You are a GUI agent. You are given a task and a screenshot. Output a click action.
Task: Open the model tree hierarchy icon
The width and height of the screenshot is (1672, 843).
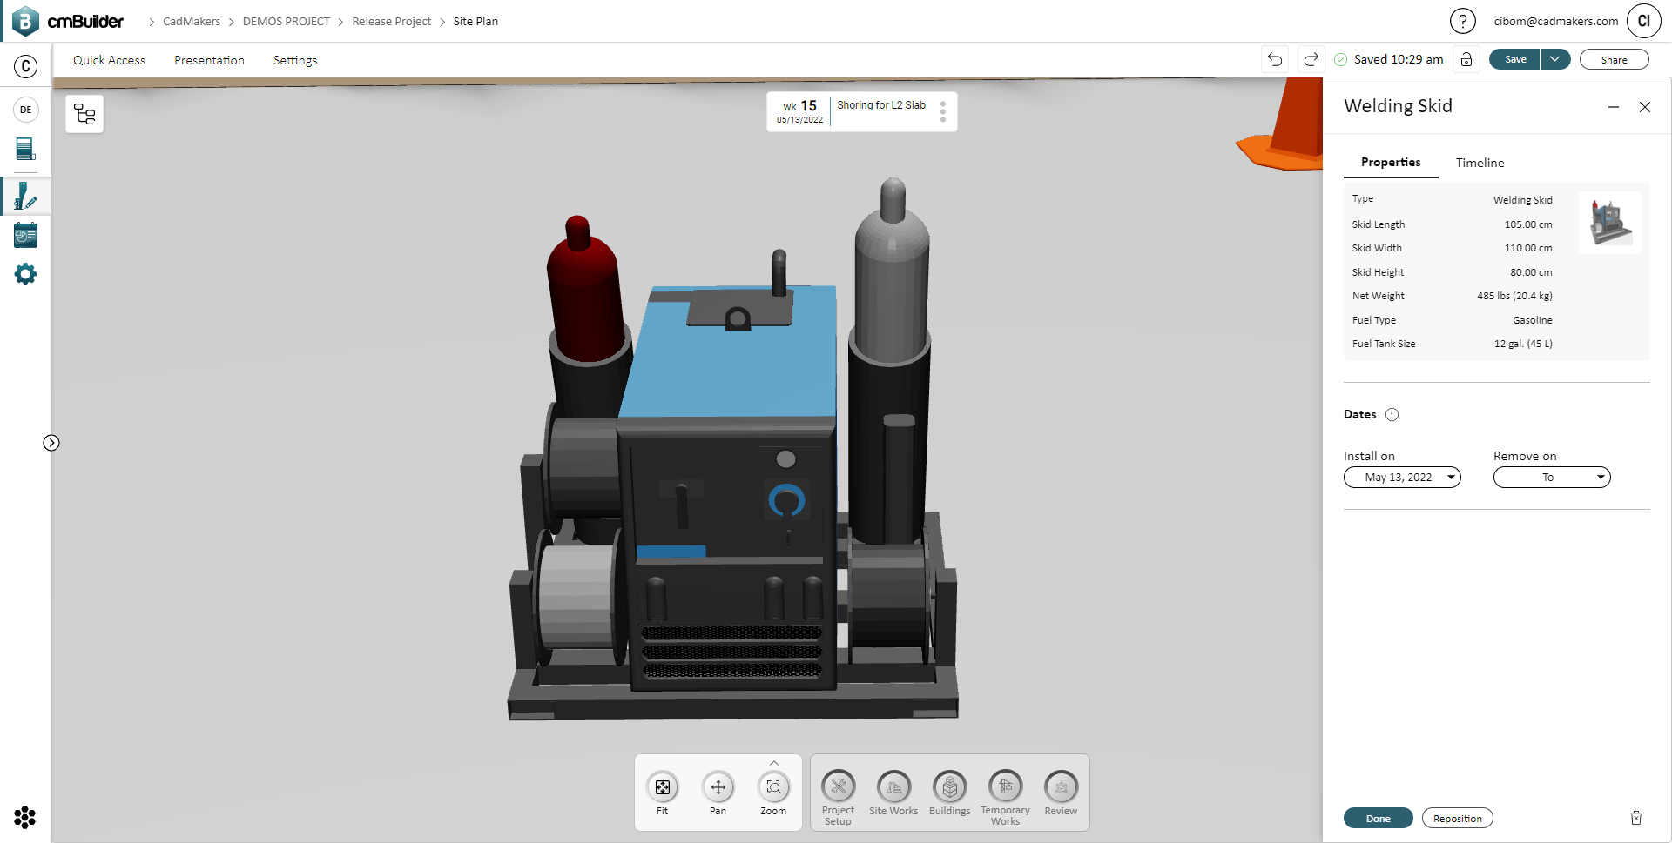[x=84, y=114]
